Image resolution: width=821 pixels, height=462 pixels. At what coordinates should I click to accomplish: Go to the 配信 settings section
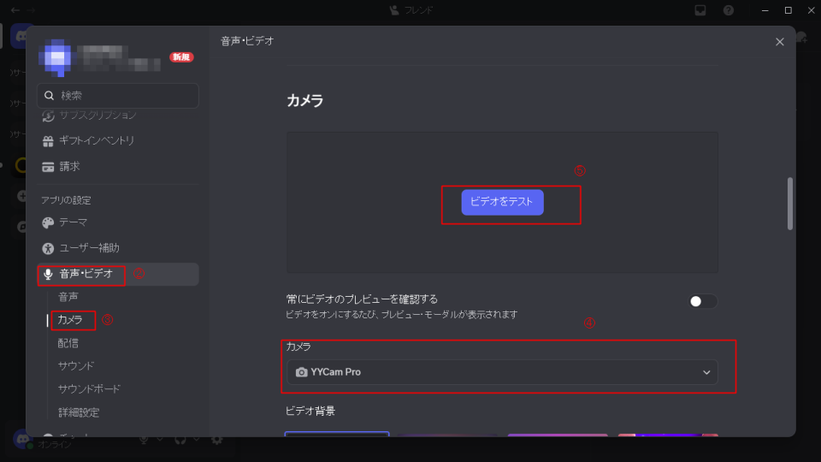(68, 343)
